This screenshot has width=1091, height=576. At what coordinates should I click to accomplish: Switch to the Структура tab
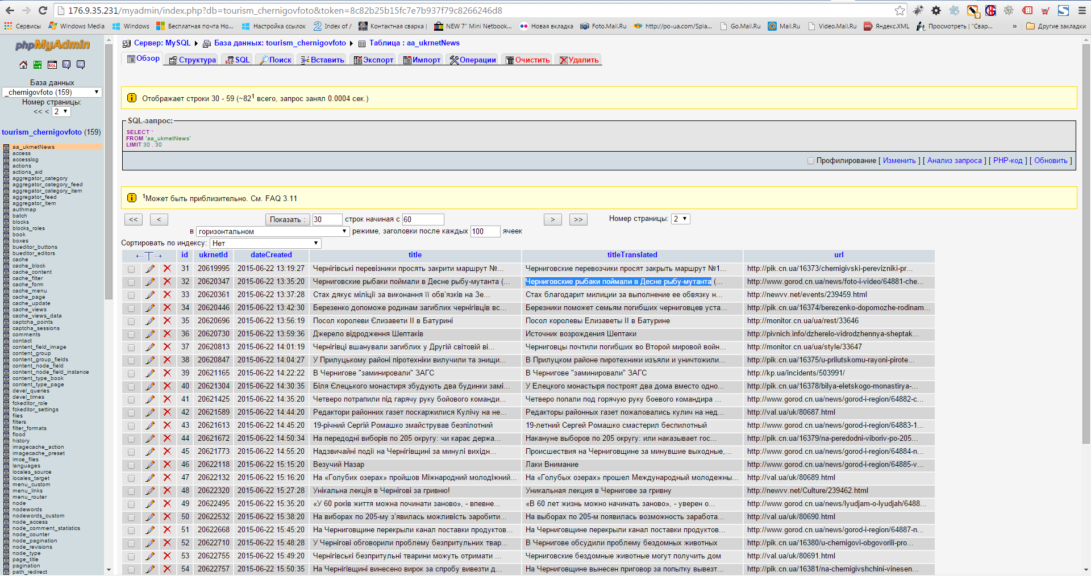(193, 60)
